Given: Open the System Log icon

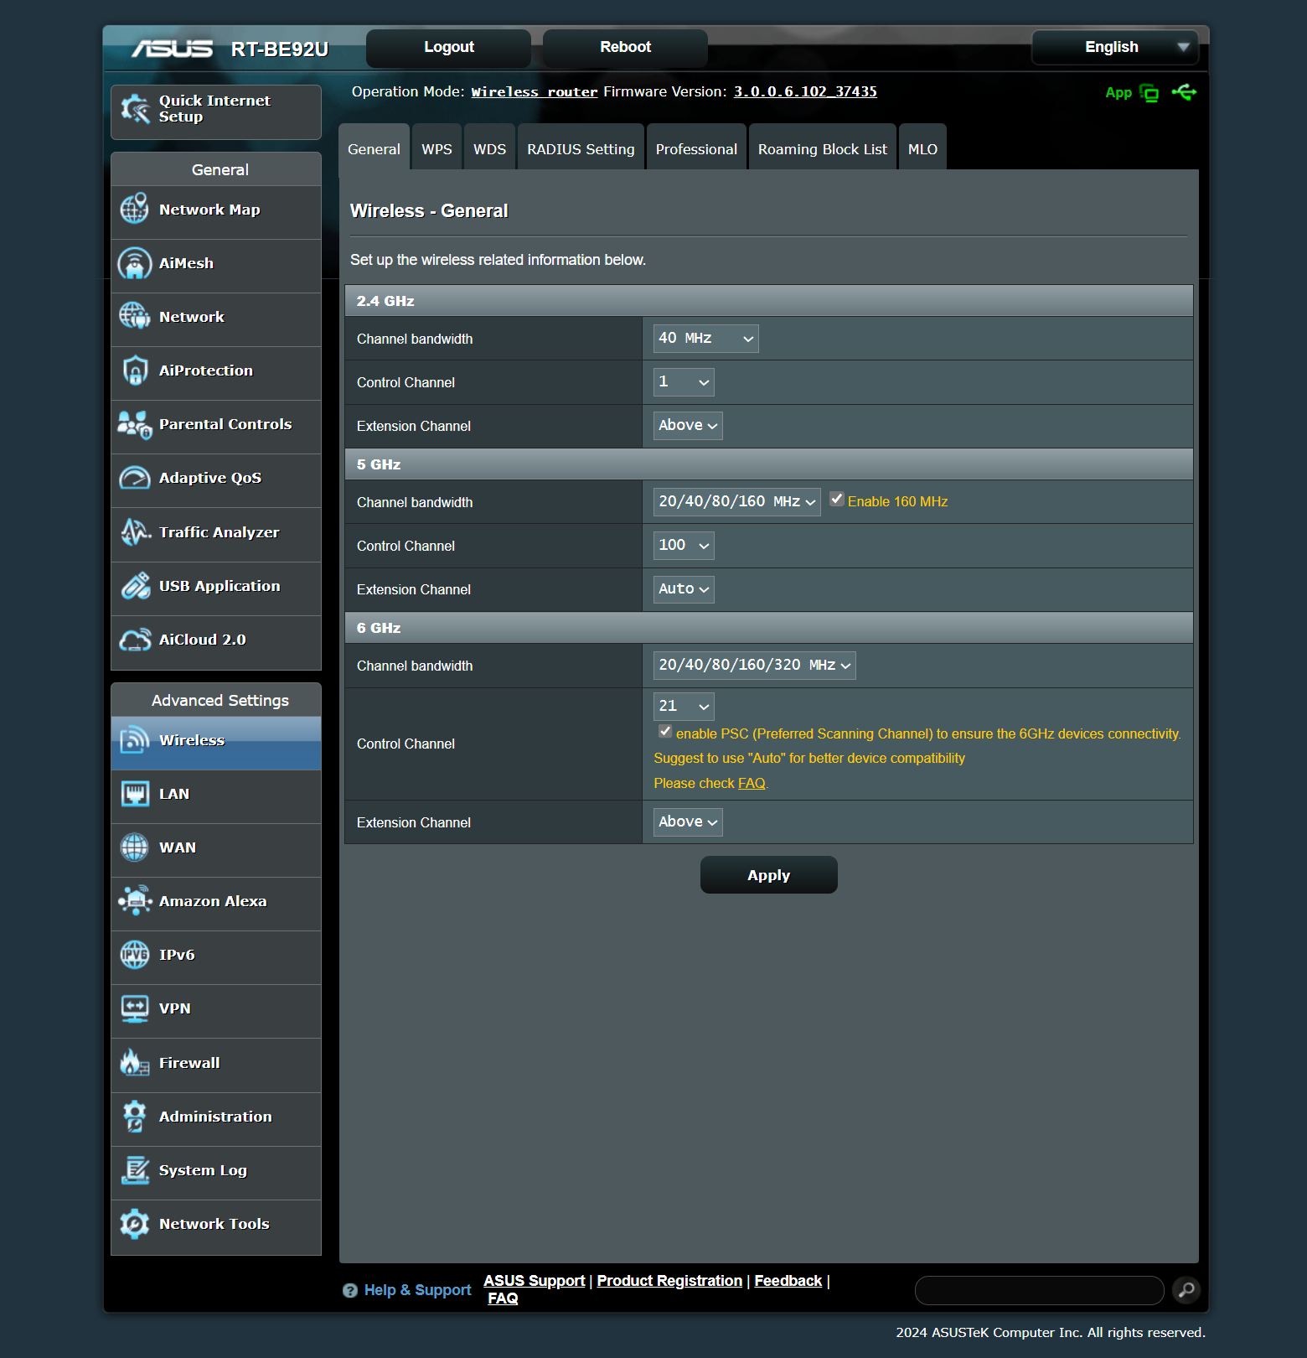Looking at the screenshot, I should (x=135, y=1170).
